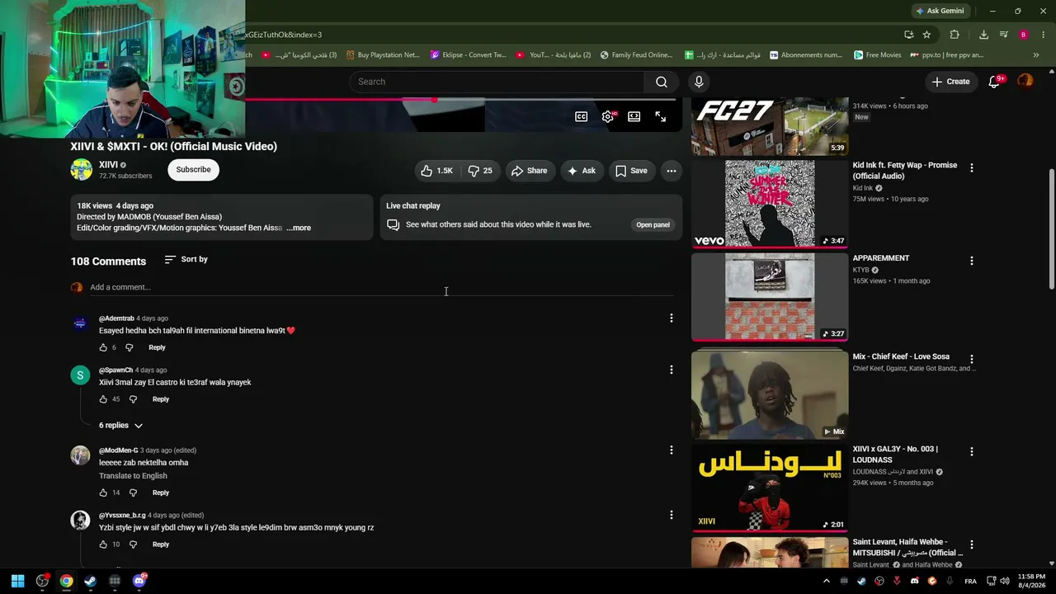
Task: Open Abonnements num bookmark
Action: pyautogui.click(x=805, y=55)
